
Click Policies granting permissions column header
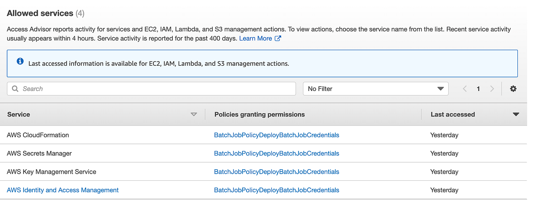pyautogui.click(x=259, y=115)
